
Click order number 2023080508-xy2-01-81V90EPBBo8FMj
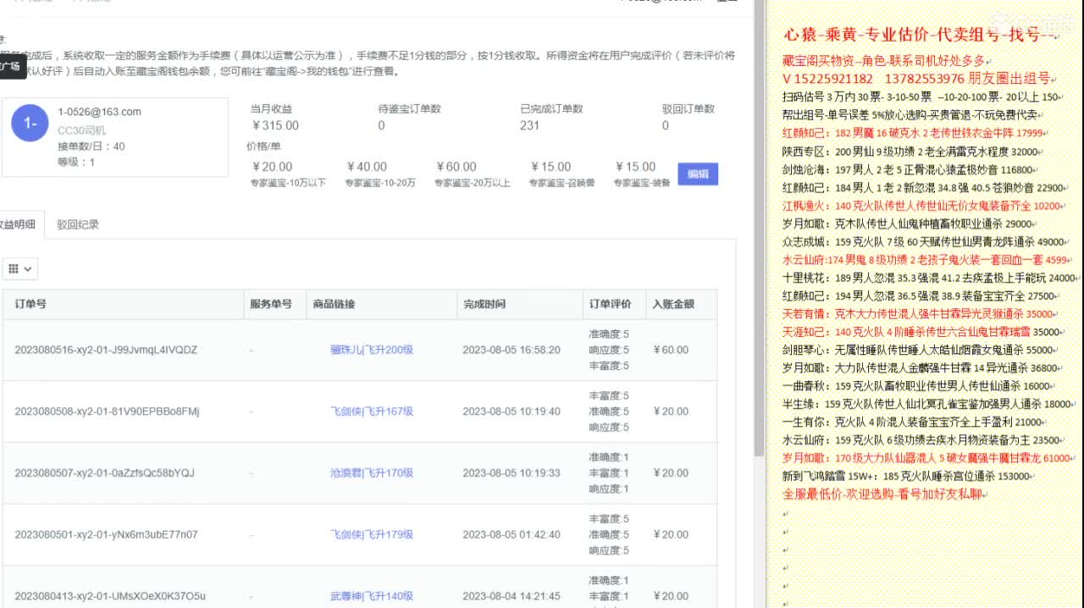107,412
